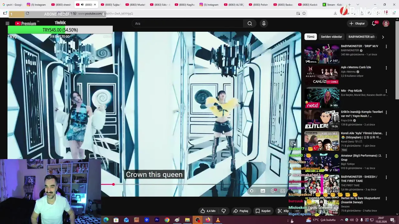Share the video with Paylaş

[x=241, y=211]
